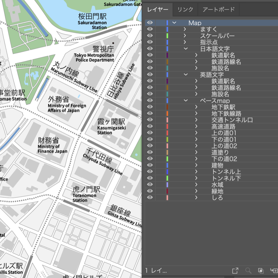Click the green color bar of スケールバー

click(x=167, y=36)
